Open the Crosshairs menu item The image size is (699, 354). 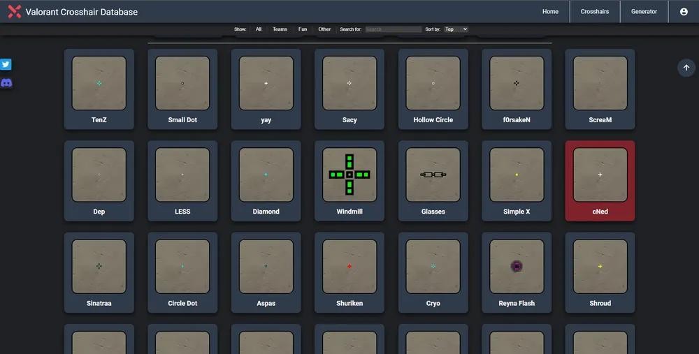[595, 12]
